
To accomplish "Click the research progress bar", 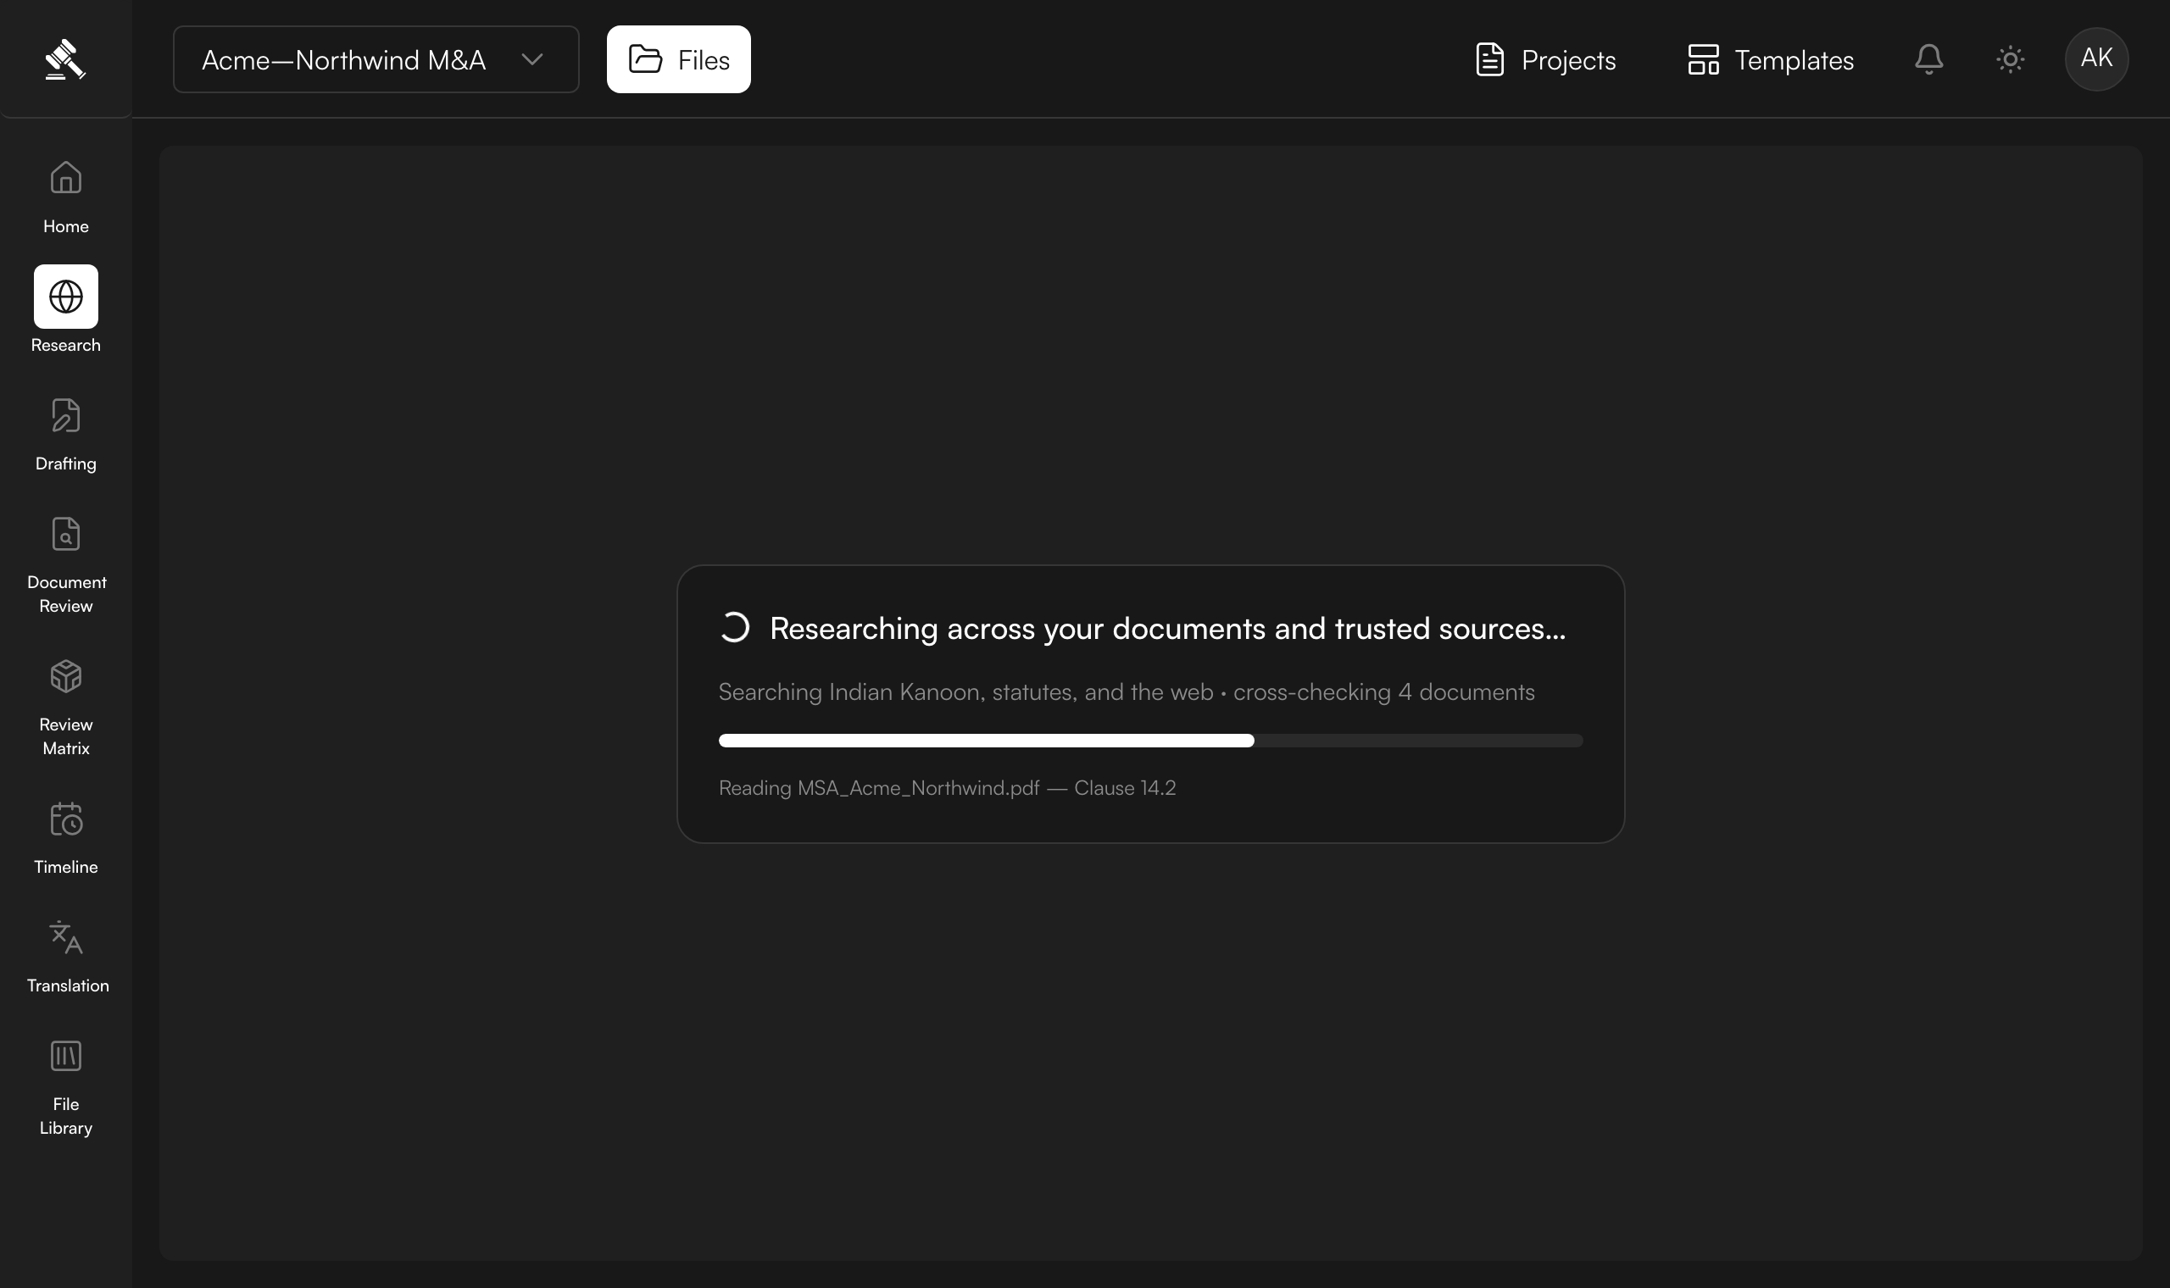I will click(x=1150, y=741).
